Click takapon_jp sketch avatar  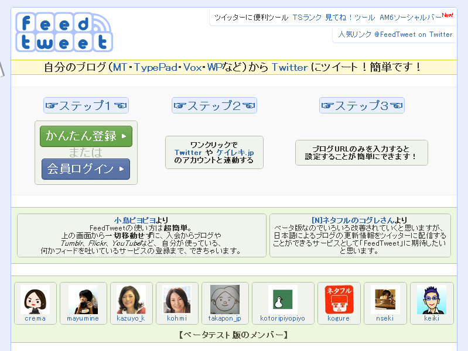tap(225, 300)
